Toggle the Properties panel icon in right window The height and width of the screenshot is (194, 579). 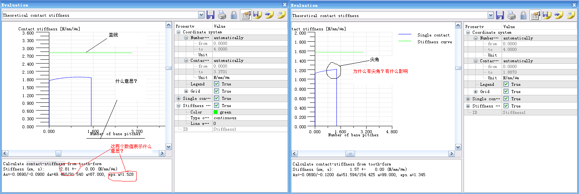(x=535, y=15)
